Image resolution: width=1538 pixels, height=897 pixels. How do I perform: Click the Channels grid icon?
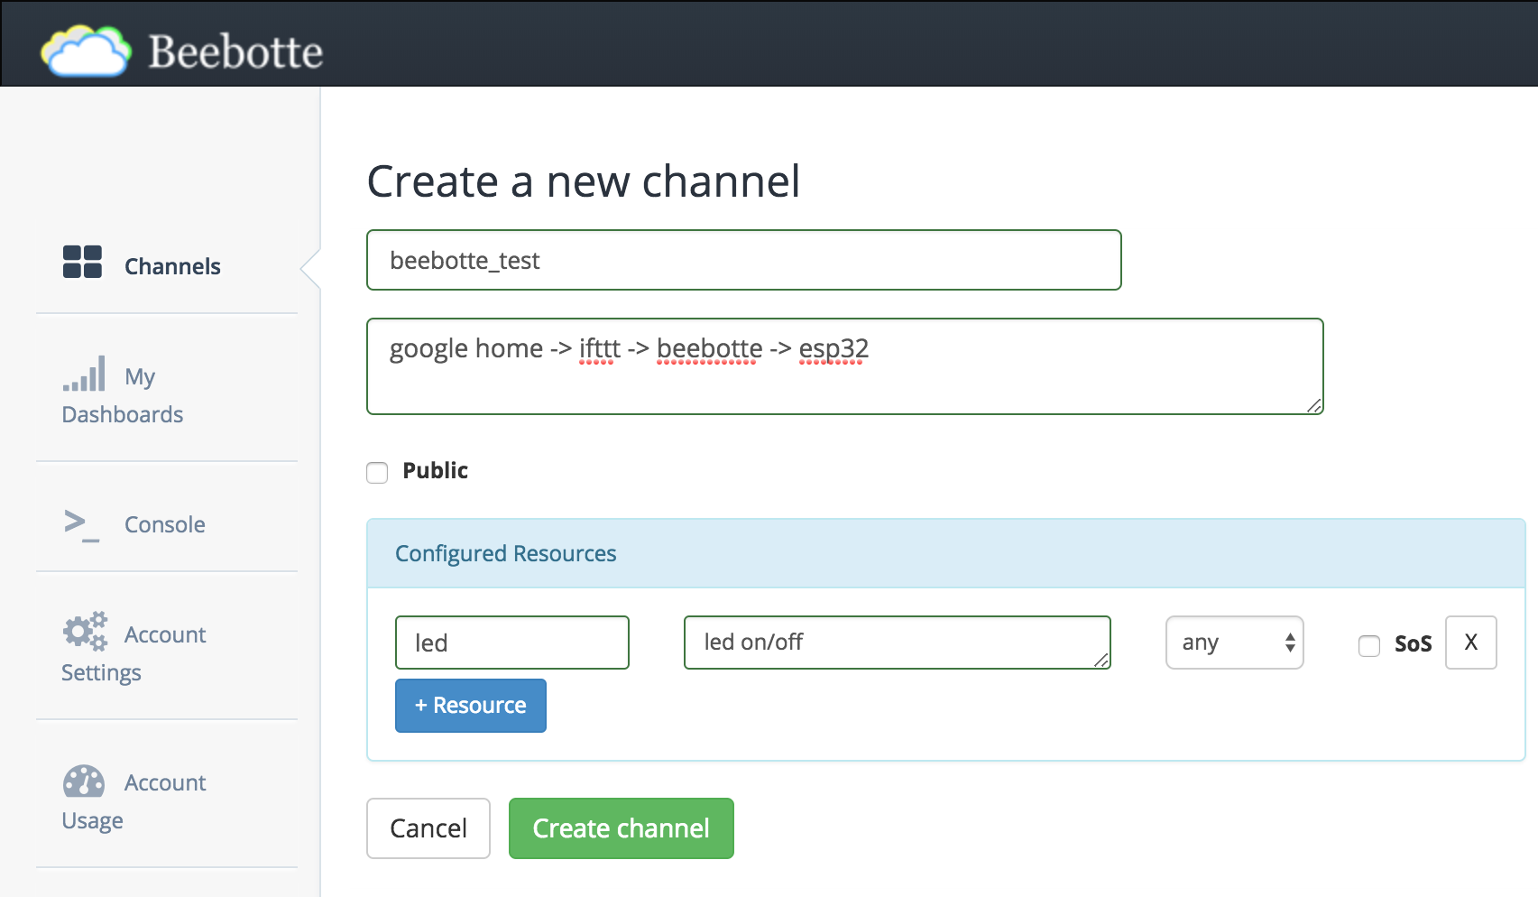82,262
